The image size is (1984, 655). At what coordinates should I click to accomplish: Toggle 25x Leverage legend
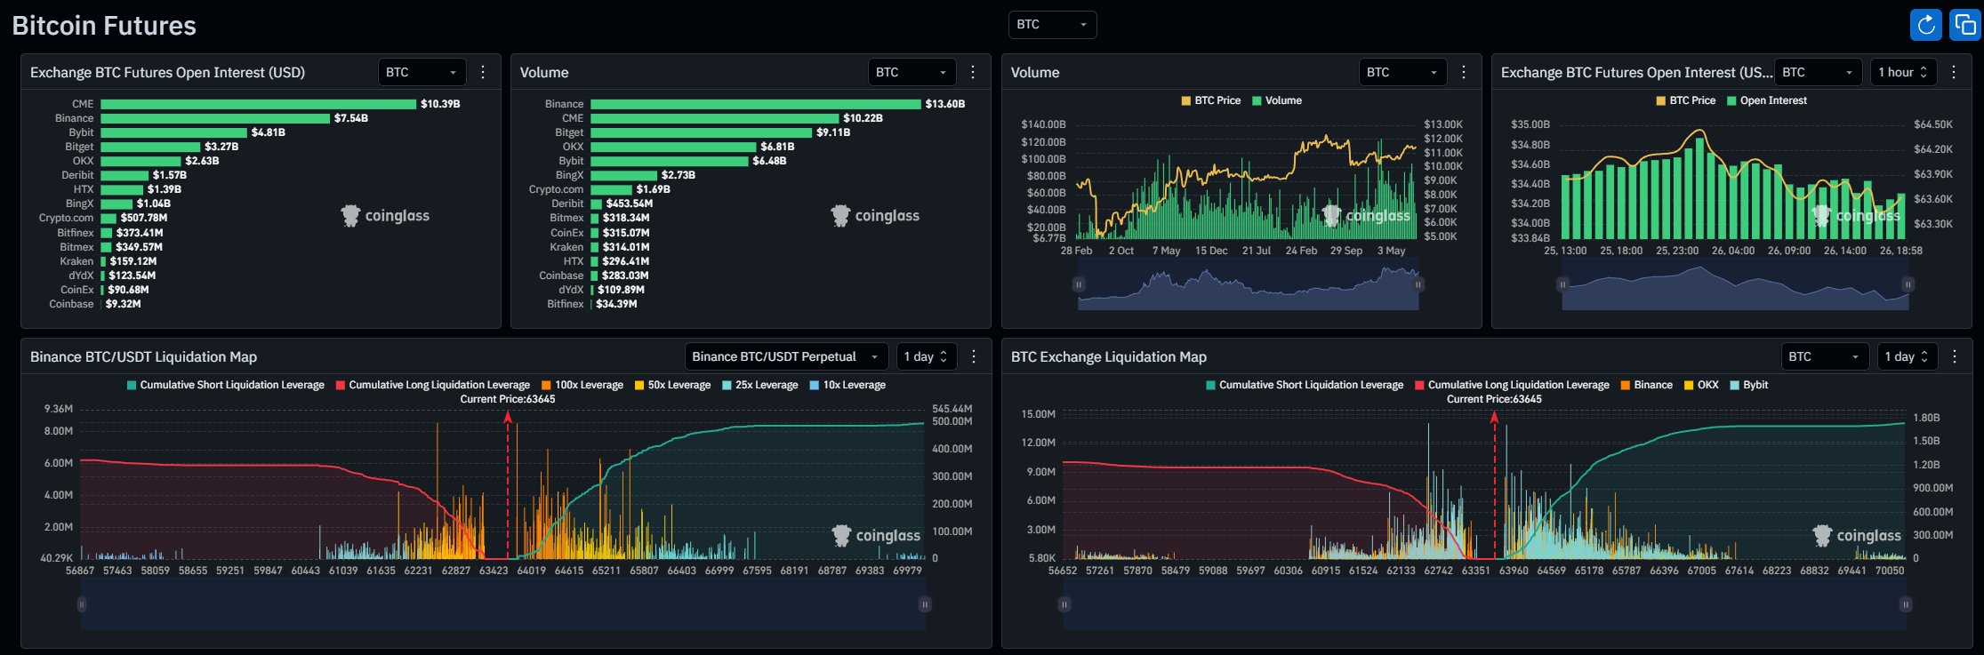(760, 385)
